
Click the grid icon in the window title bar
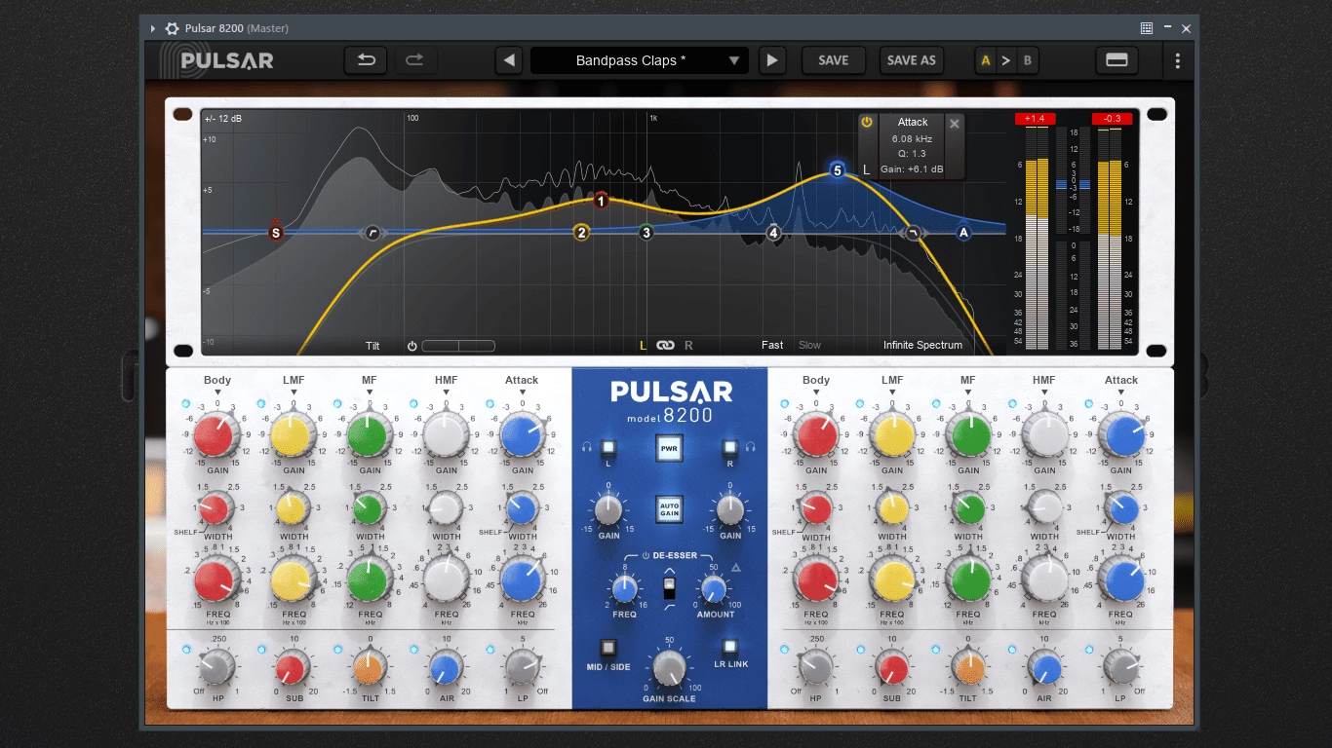[x=1147, y=28]
